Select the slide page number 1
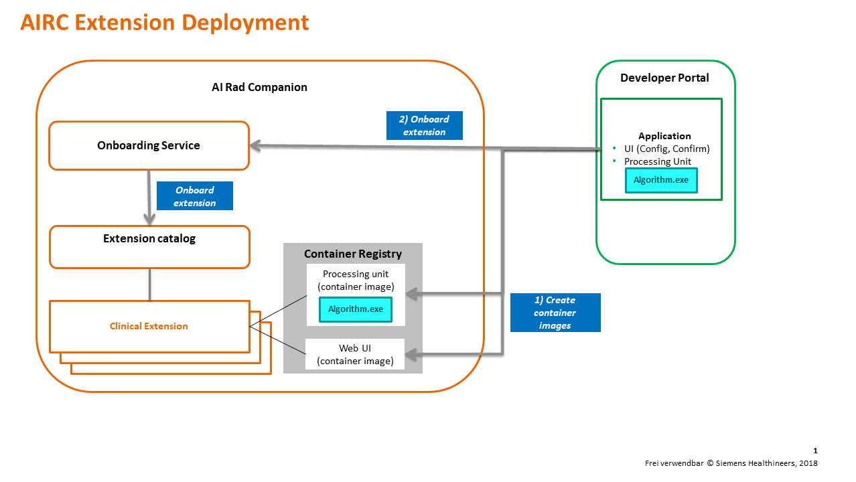The height and width of the screenshot is (482, 856). pos(815,451)
